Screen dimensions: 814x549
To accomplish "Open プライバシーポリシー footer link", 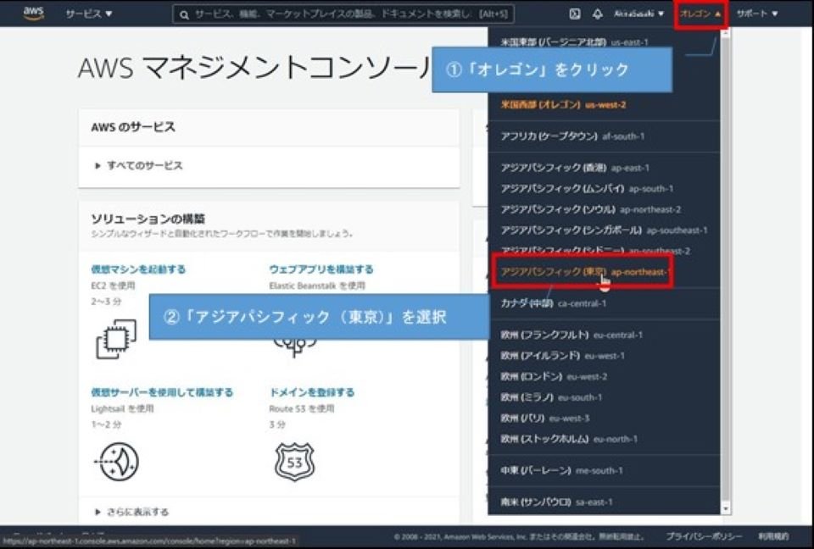I will pos(704,536).
